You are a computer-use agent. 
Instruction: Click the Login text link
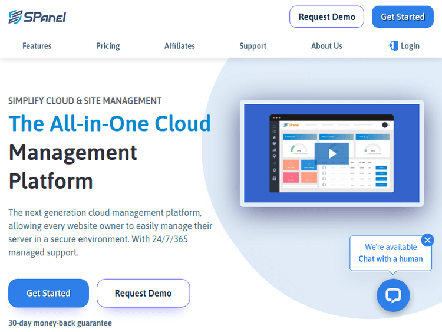pyautogui.click(x=410, y=46)
